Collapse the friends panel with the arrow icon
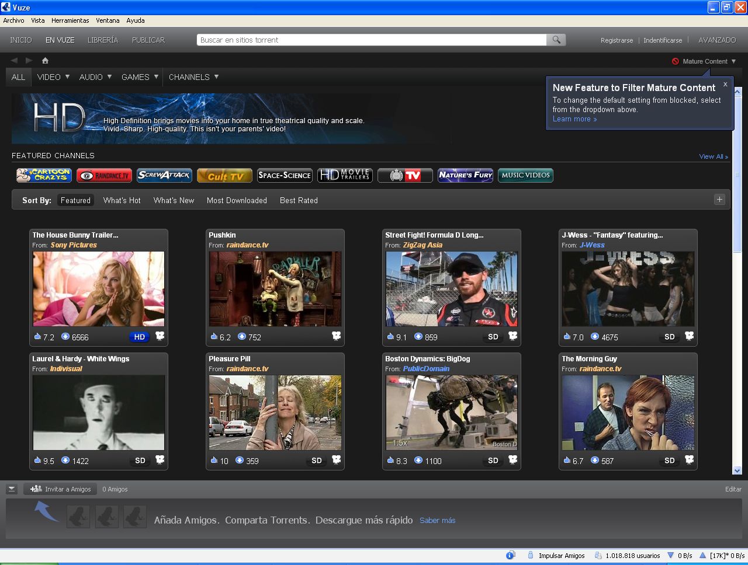This screenshot has width=748, height=565. point(12,489)
